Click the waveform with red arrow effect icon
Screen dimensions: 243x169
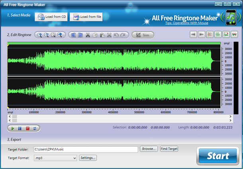[x=226, y=34]
